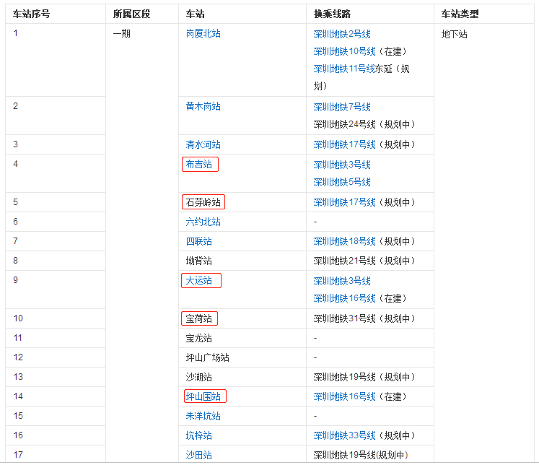Select the 坪山广场站 station name

tap(207, 358)
